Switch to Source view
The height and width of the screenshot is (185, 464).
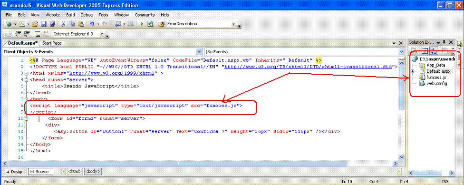[40, 171]
